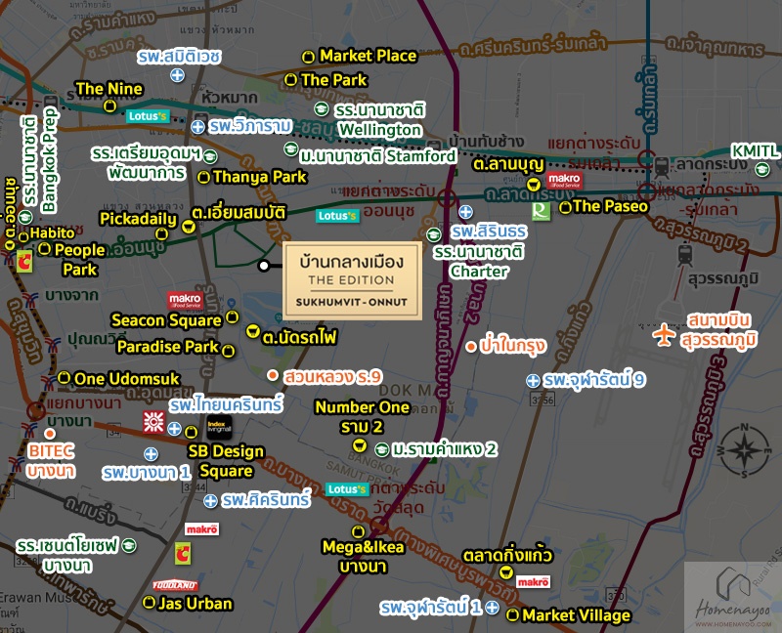The height and width of the screenshot is (633, 782).
Task: Click the บ้านกลางเมือง The Edition project label
Action: (x=351, y=279)
